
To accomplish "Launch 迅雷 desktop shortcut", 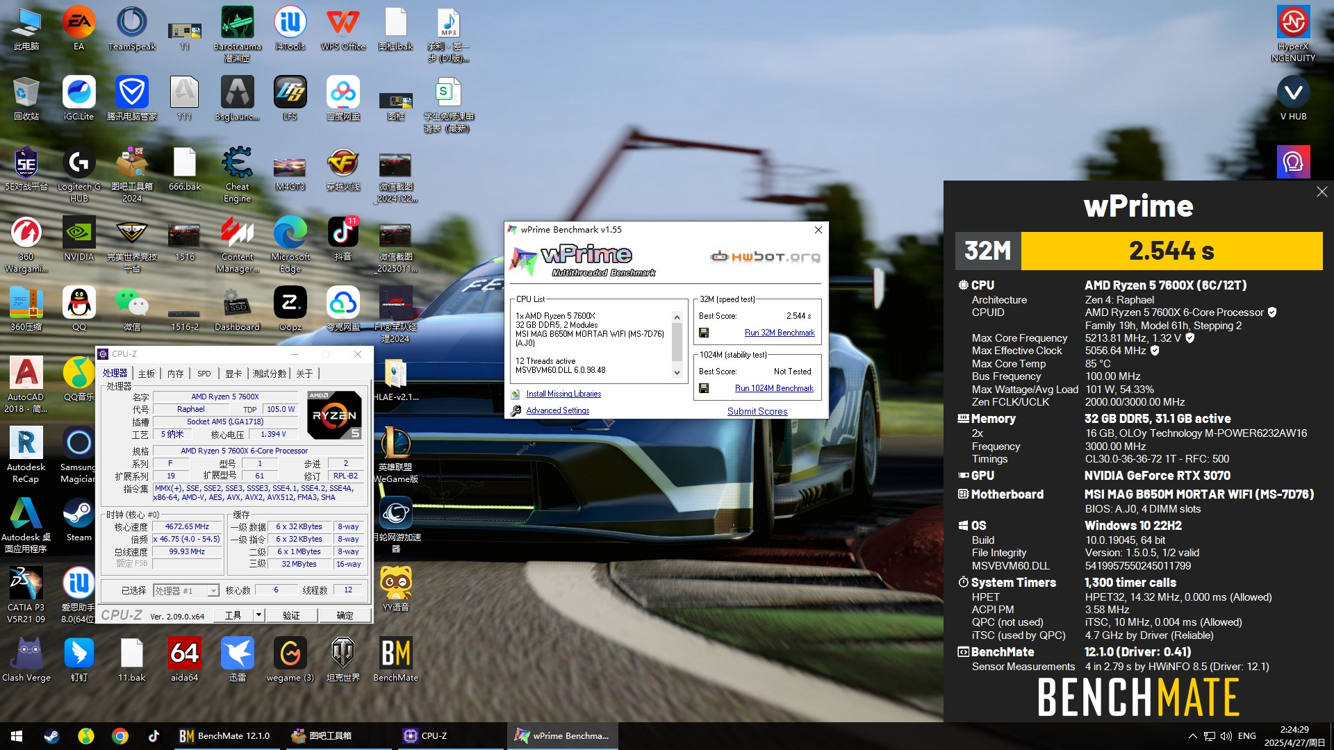I will pyautogui.click(x=237, y=659).
